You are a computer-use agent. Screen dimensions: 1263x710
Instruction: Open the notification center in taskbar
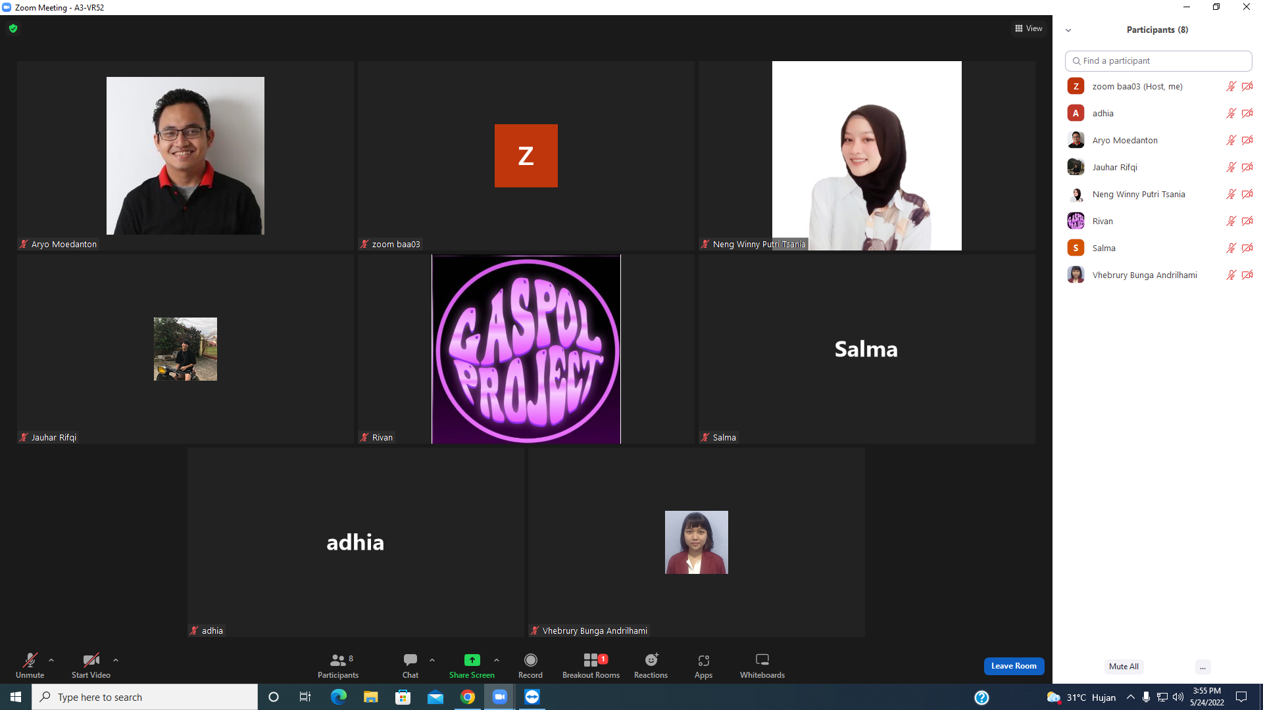(1241, 697)
